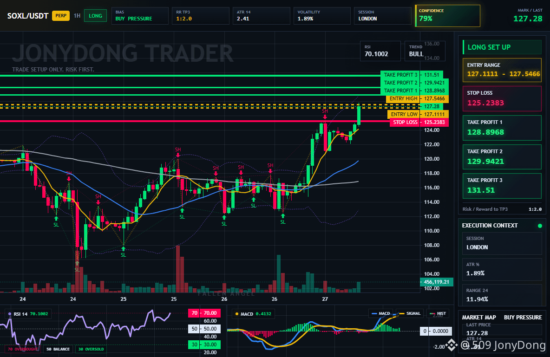Click the BIAS Buy Pressure card

(x=140, y=16)
